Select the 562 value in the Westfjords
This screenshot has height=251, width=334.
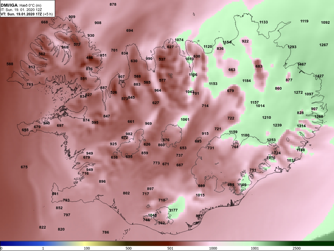42,54
